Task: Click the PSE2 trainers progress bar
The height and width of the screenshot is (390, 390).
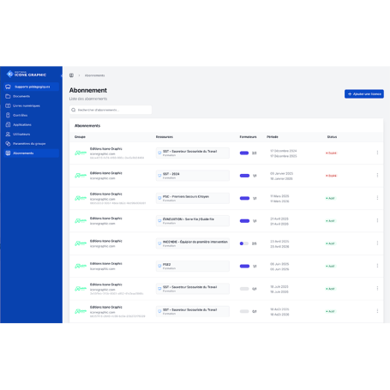Action: point(244,266)
